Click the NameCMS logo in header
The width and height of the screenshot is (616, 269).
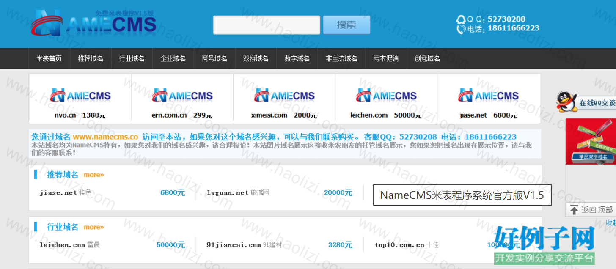(93, 23)
